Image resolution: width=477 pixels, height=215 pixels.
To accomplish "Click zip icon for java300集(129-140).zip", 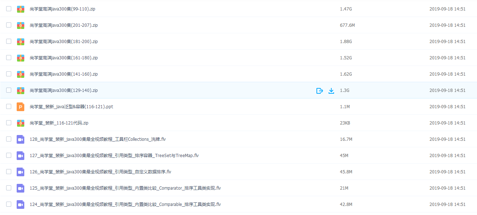I will pyautogui.click(x=21, y=90).
